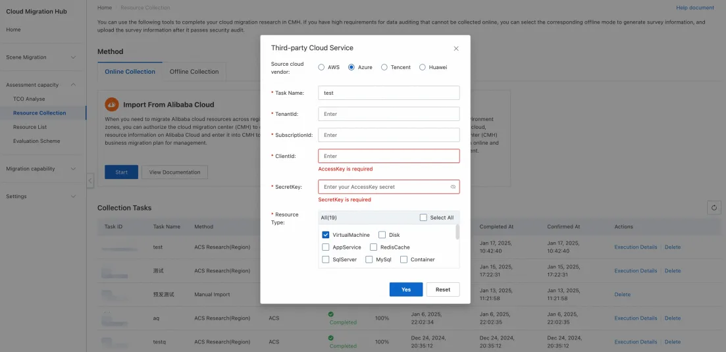726x352 pixels.
Task: Click the View Documentation button
Action: click(174, 172)
